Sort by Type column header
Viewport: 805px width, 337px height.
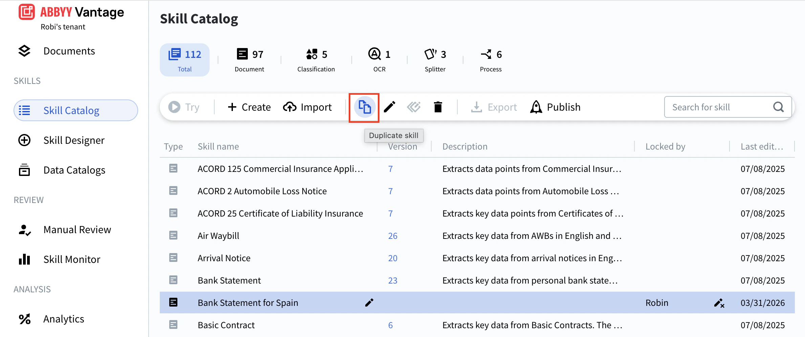click(173, 147)
